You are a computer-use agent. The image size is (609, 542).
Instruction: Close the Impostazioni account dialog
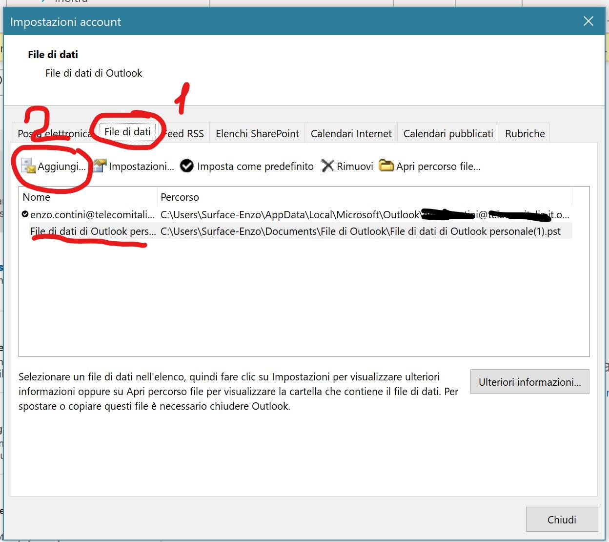click(x=588, y=21)
